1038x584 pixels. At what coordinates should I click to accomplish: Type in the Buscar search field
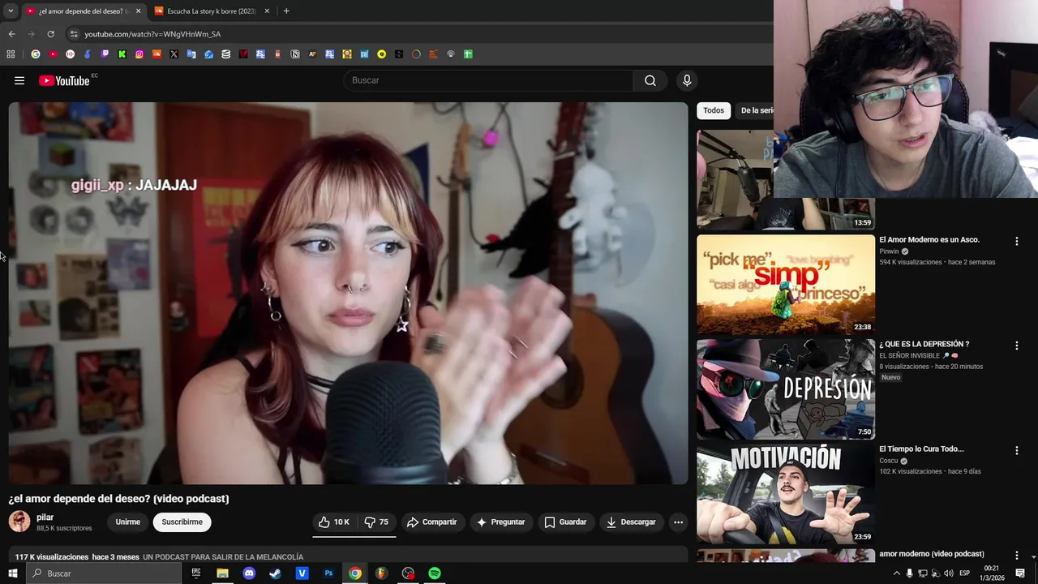coord(489,80)
